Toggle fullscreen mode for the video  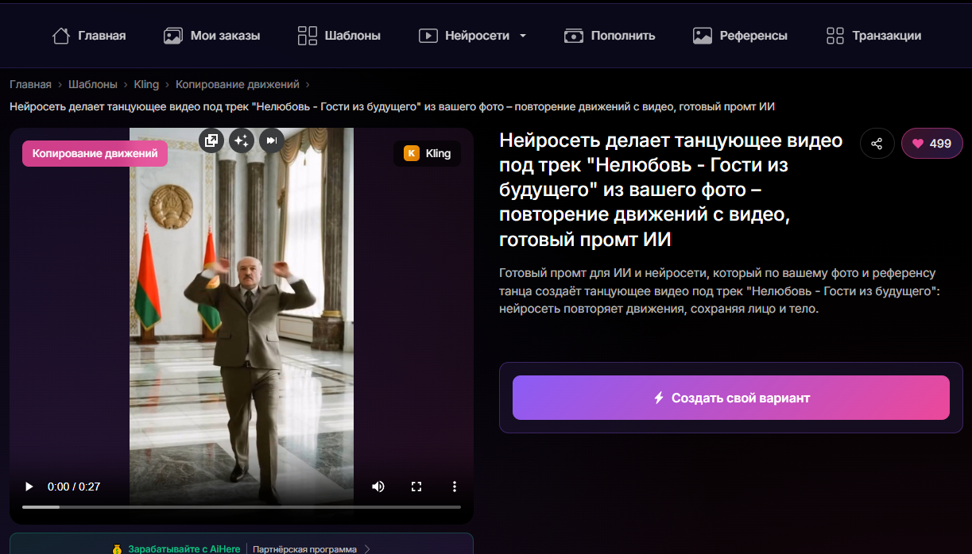(416, 486)
